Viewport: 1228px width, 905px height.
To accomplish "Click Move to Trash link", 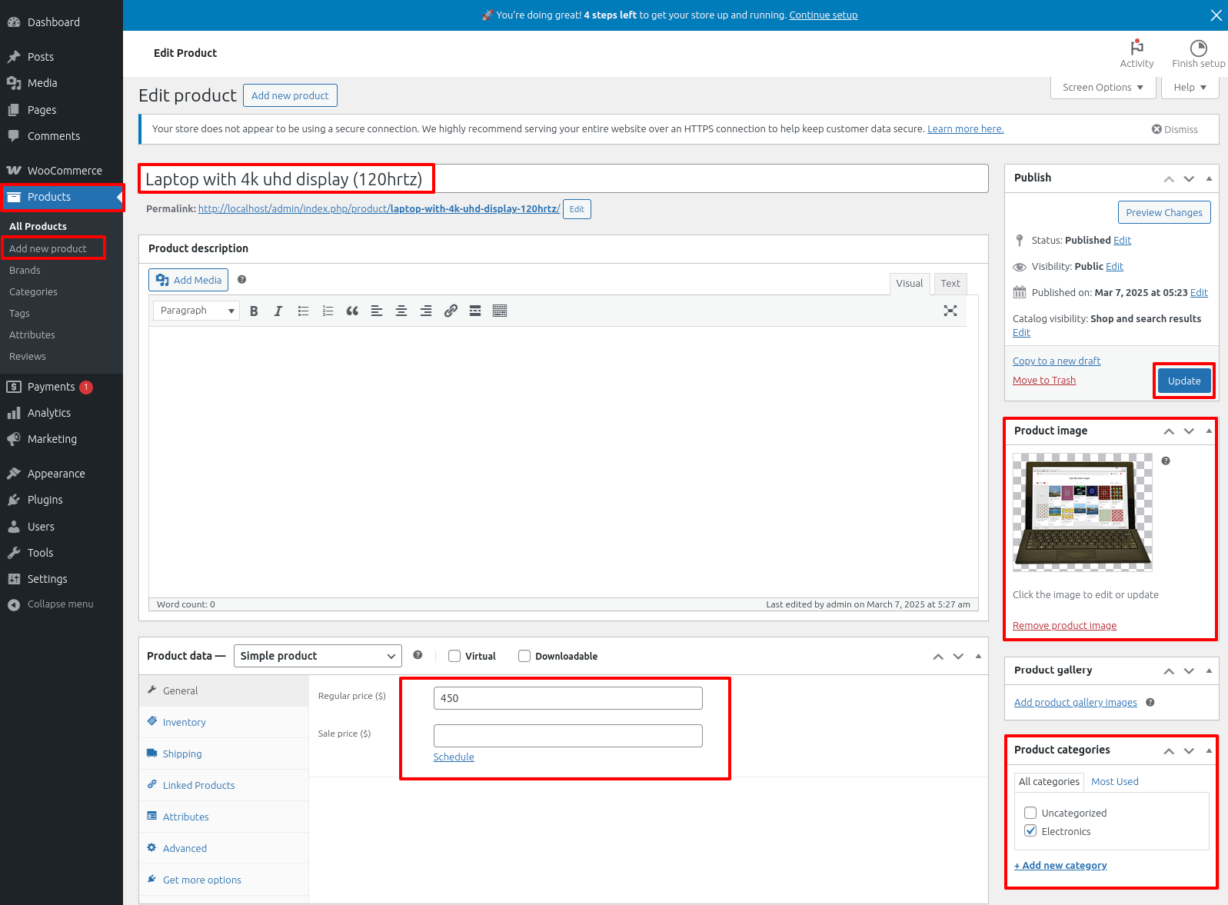I will click(x=1044, y=380).
